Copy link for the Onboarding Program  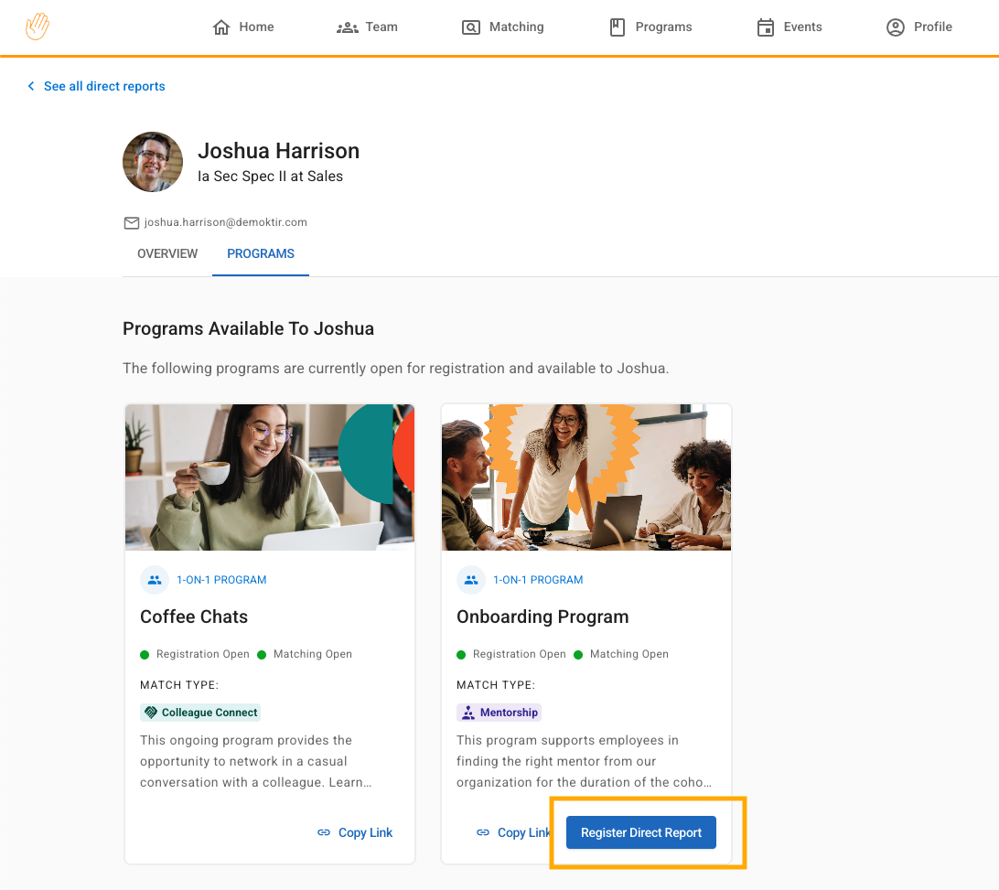pyautogui.click(x=514, y=832)
